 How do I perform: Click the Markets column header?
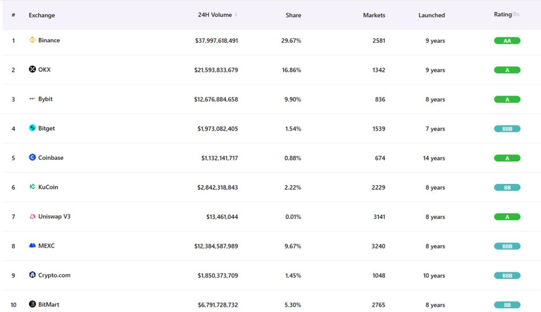(374, 15)
